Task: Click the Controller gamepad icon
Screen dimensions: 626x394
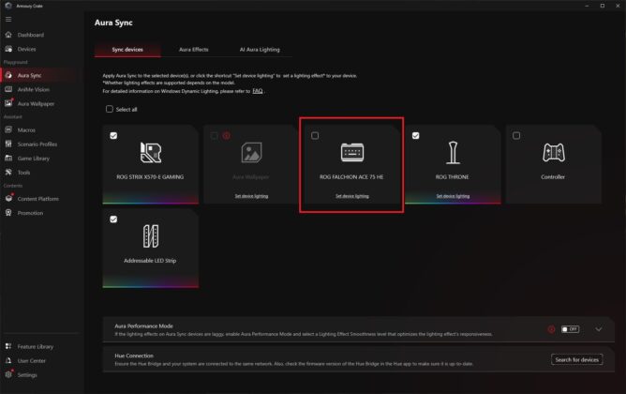Action: click(554, 153)
